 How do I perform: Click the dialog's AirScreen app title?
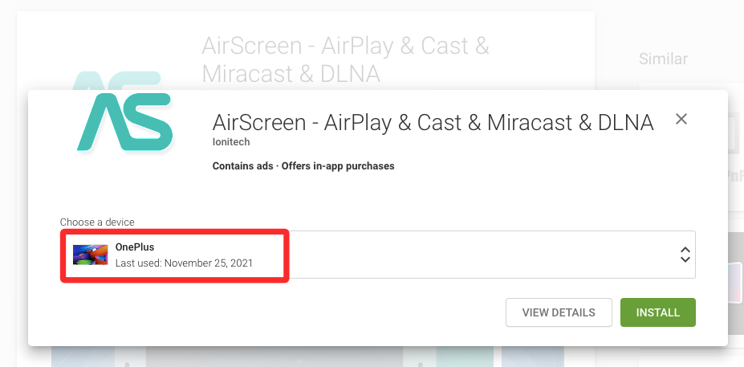coord(433,123)
